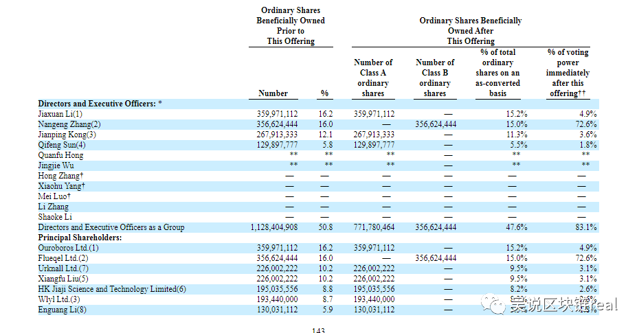Select the name Jianping Kong(3)
This screenshot has width=639, height=333.
[67, 135]
